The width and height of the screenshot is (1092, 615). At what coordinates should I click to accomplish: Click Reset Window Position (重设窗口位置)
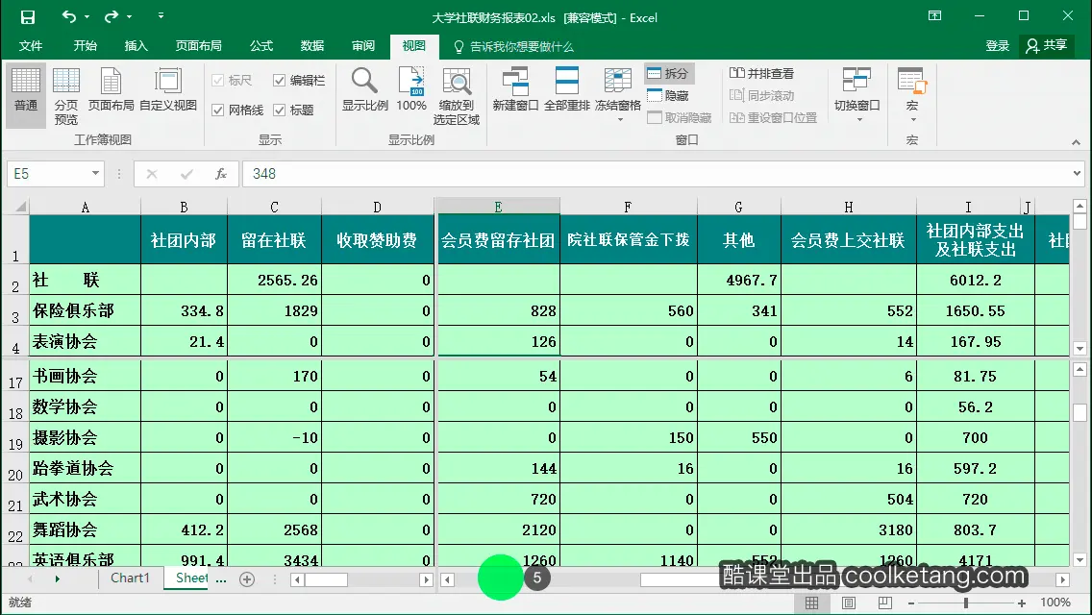[773, 117]
